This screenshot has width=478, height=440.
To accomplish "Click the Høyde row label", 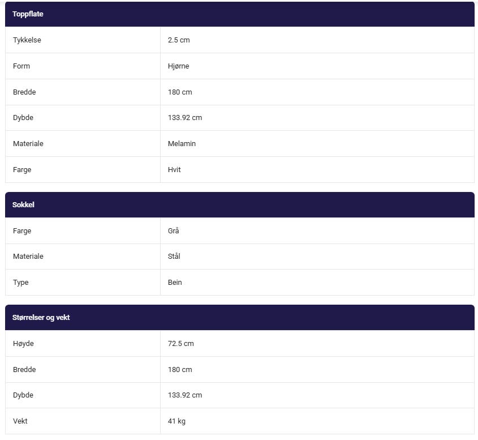I will [23, 344].
